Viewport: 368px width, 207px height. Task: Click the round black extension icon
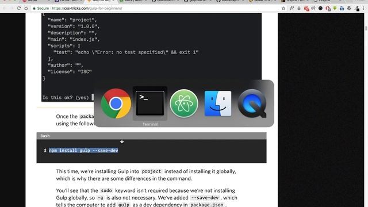click(320, 8)
